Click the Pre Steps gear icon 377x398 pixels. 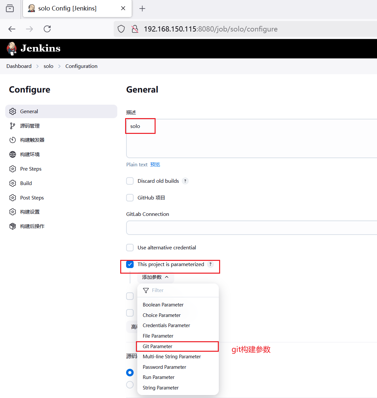pyautogui.click(x=13, y=169)
